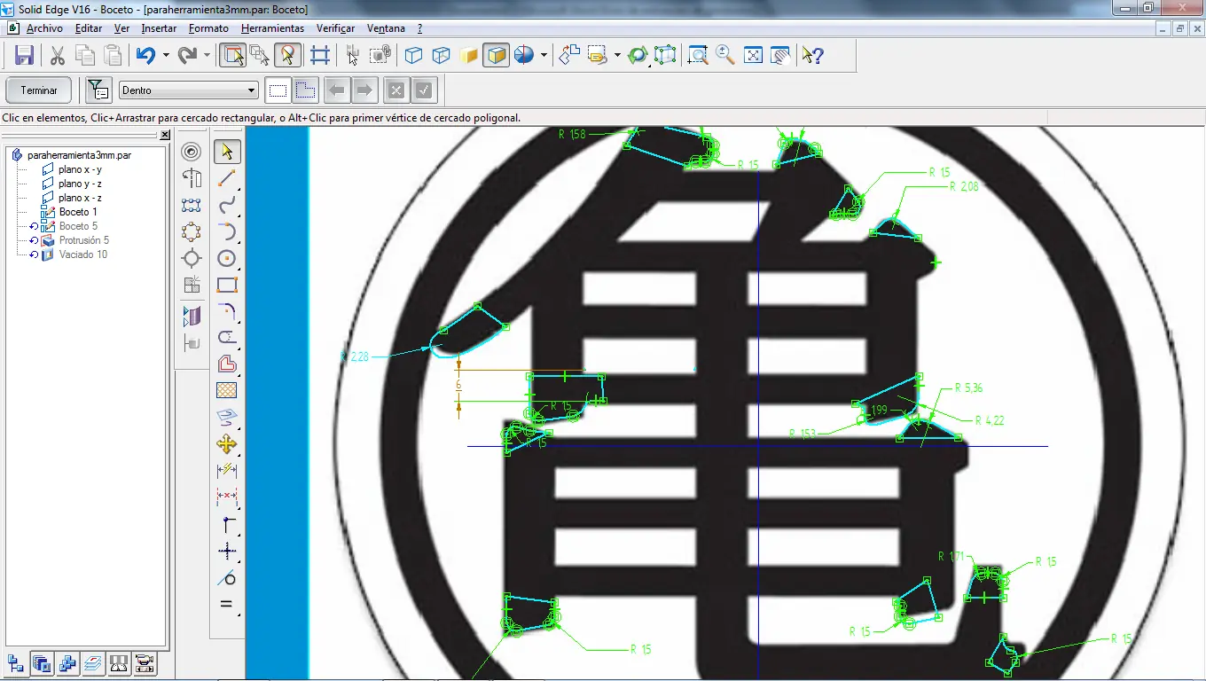Select Vaciado 10 in the feature tree

[83, 254]
